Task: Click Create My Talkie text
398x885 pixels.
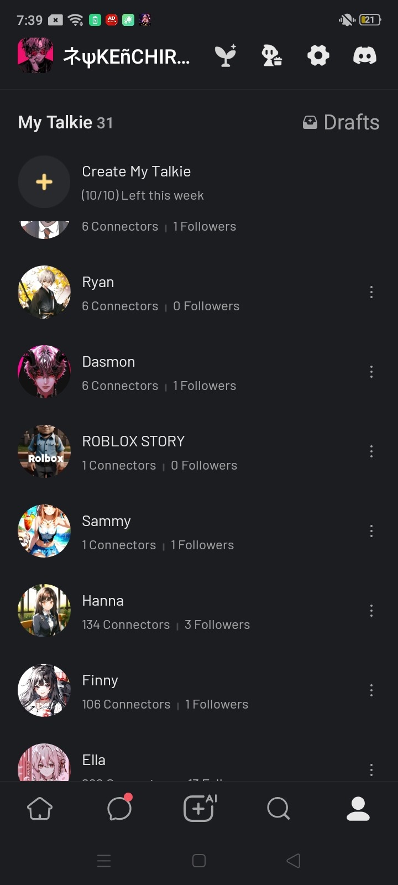Action: click(137, 171)
